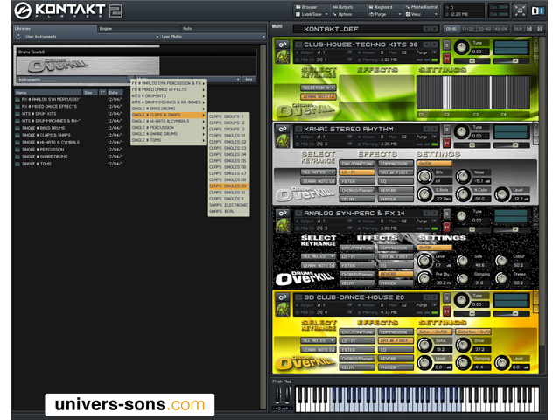Viewport: 560px width, 420px height.
Task: Mute the Analog Syn-Perc & FX instrument
Action: [x=446, y=227]
